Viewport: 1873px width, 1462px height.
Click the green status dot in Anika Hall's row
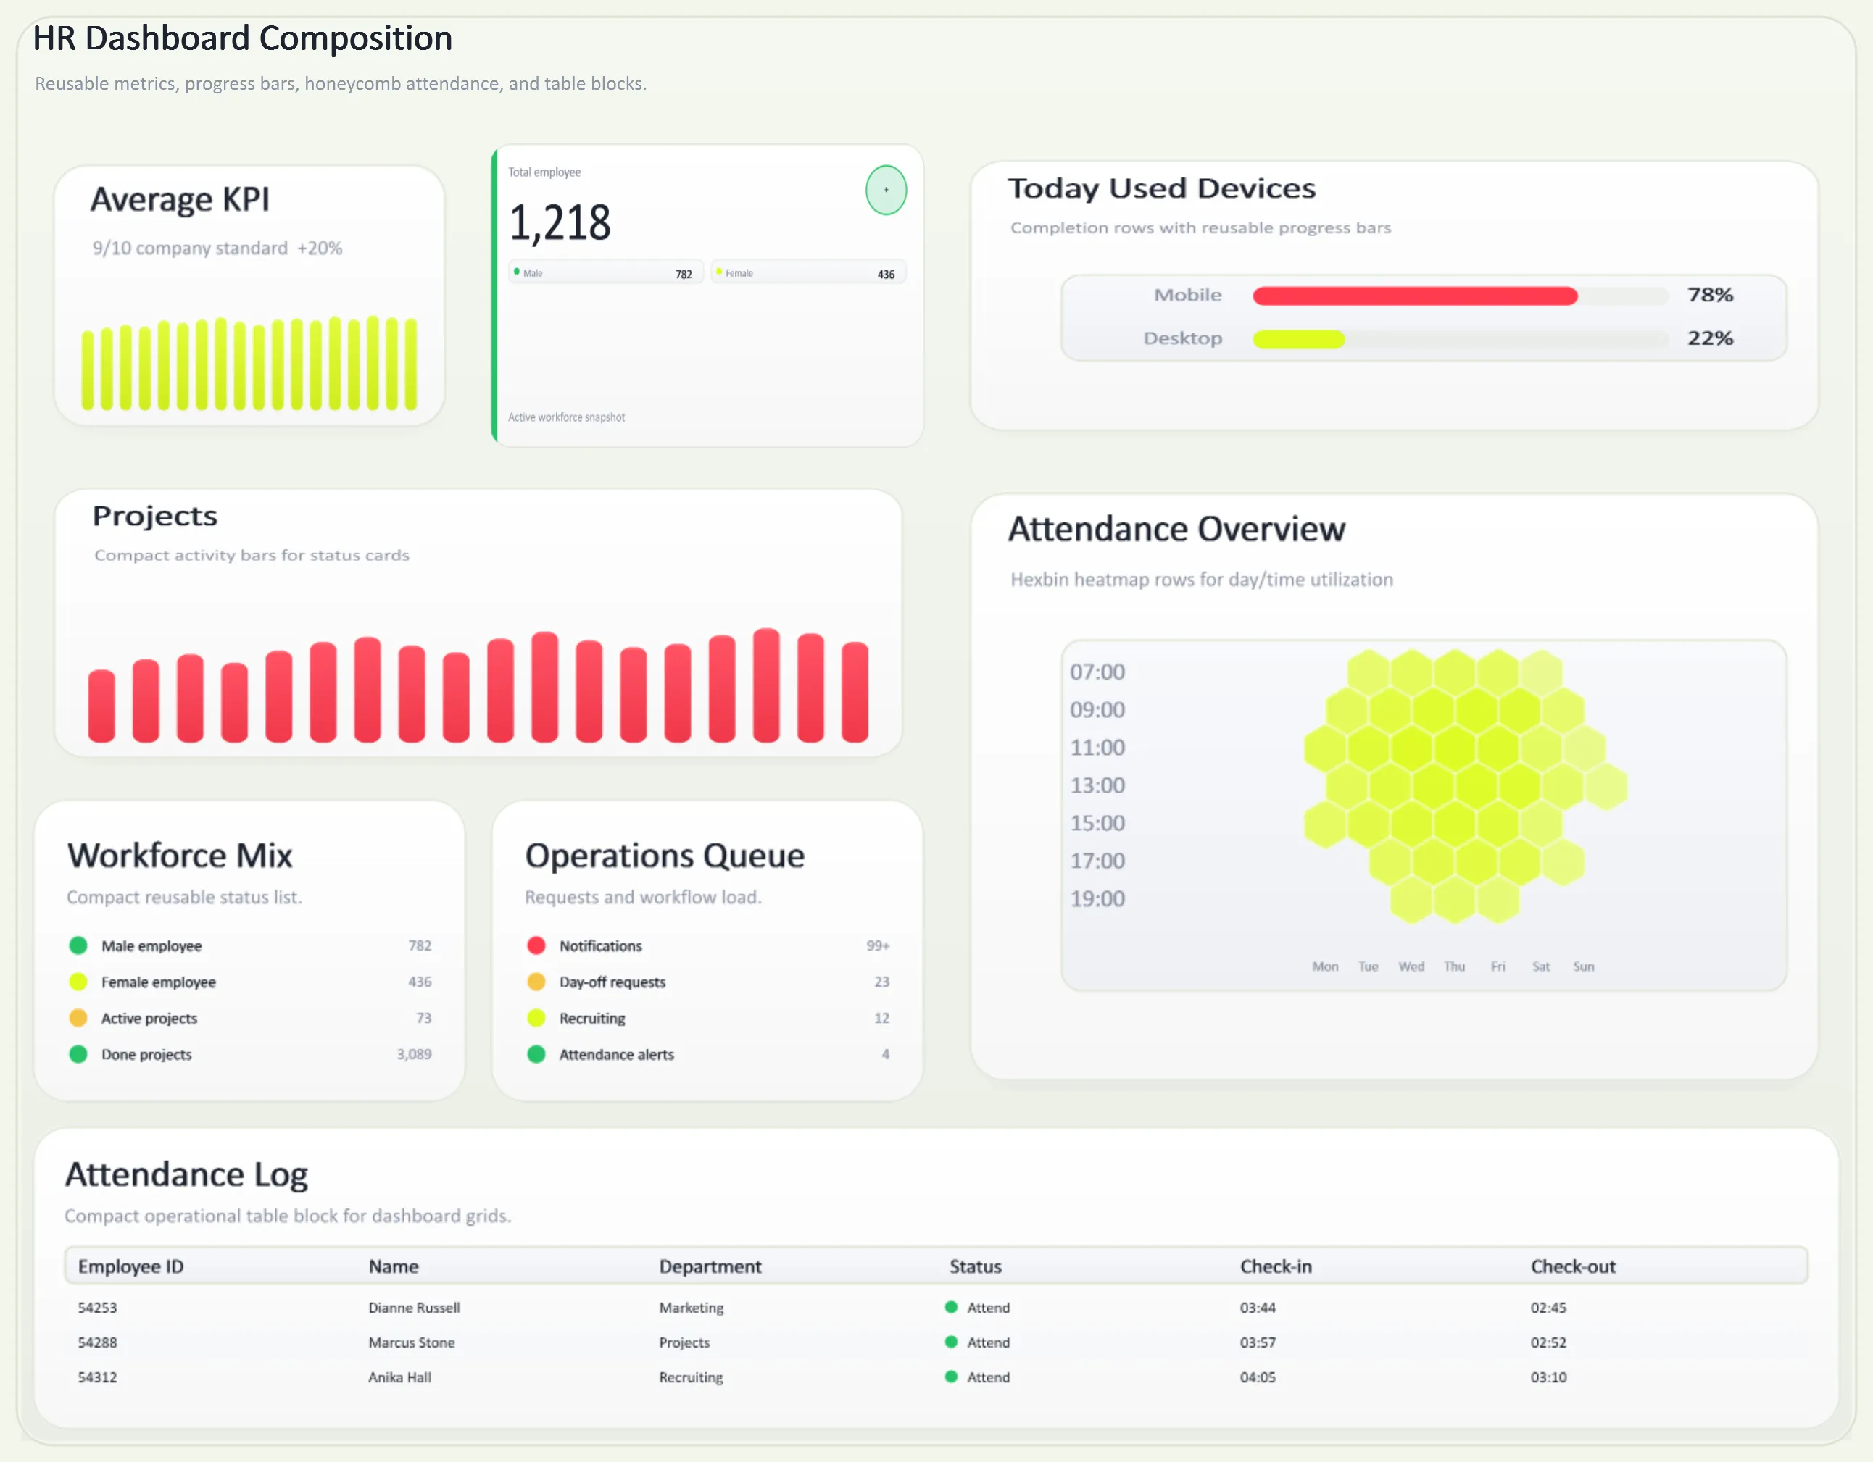951,1377
